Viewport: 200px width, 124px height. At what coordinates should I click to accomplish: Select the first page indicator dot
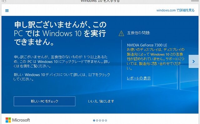[x=94, y=121]
